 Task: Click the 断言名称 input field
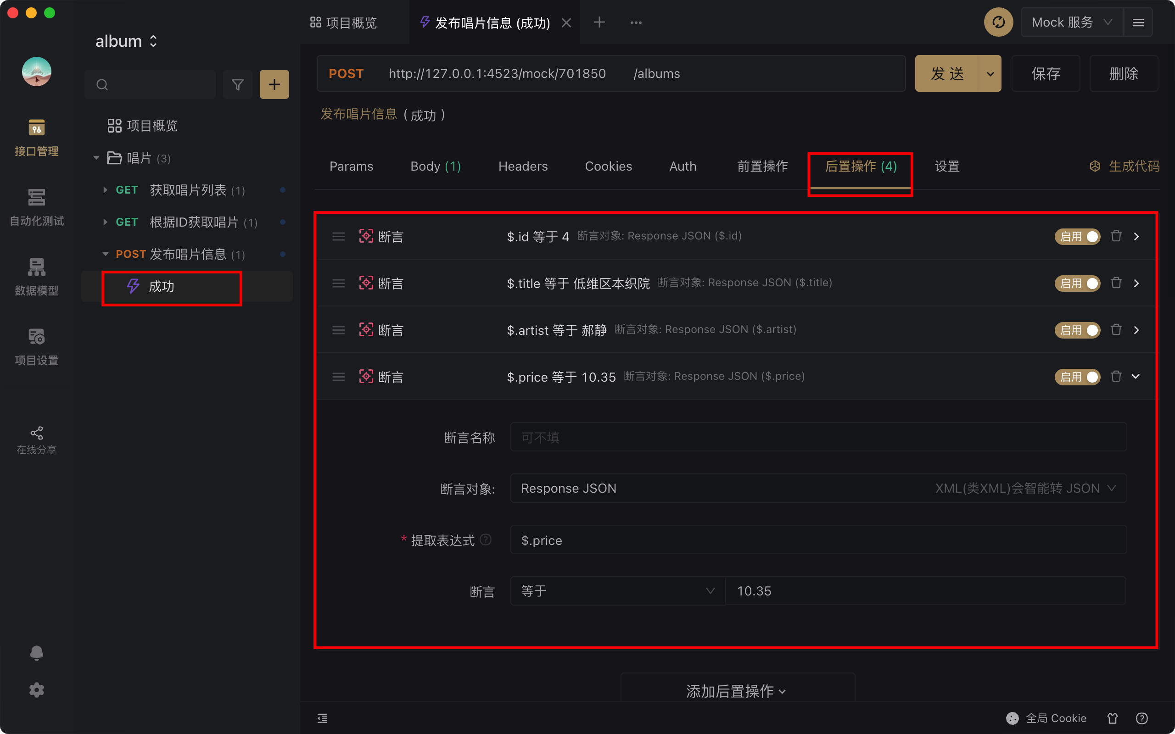click(x=817, y=437)
